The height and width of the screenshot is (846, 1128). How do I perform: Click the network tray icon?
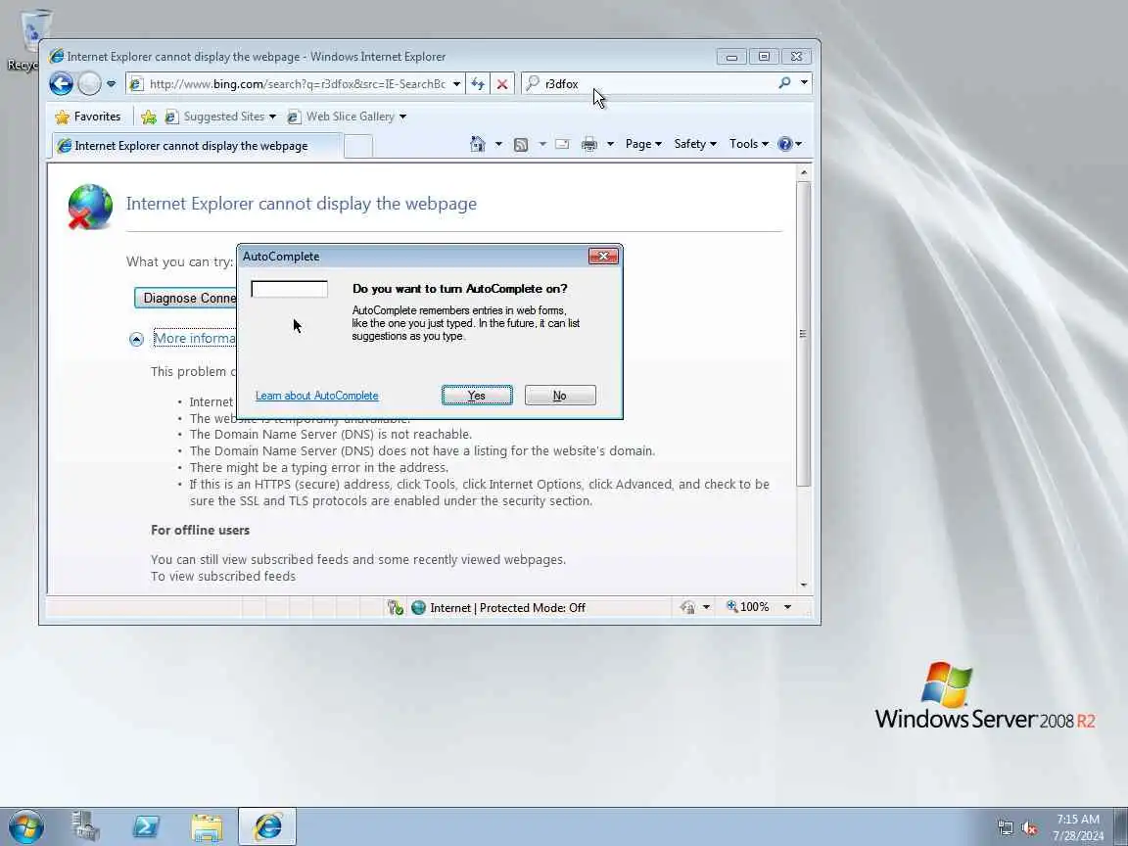[x=1005, y=828]
